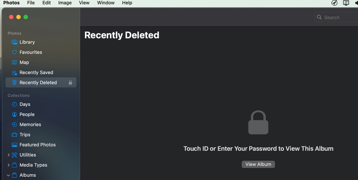Click the Recently Saved icon

(14, 72)
